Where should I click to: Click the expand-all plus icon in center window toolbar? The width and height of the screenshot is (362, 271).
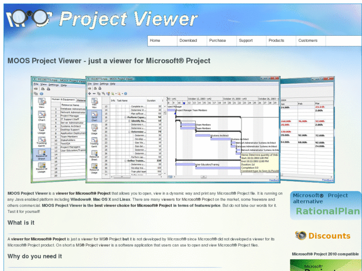point(90,93)
